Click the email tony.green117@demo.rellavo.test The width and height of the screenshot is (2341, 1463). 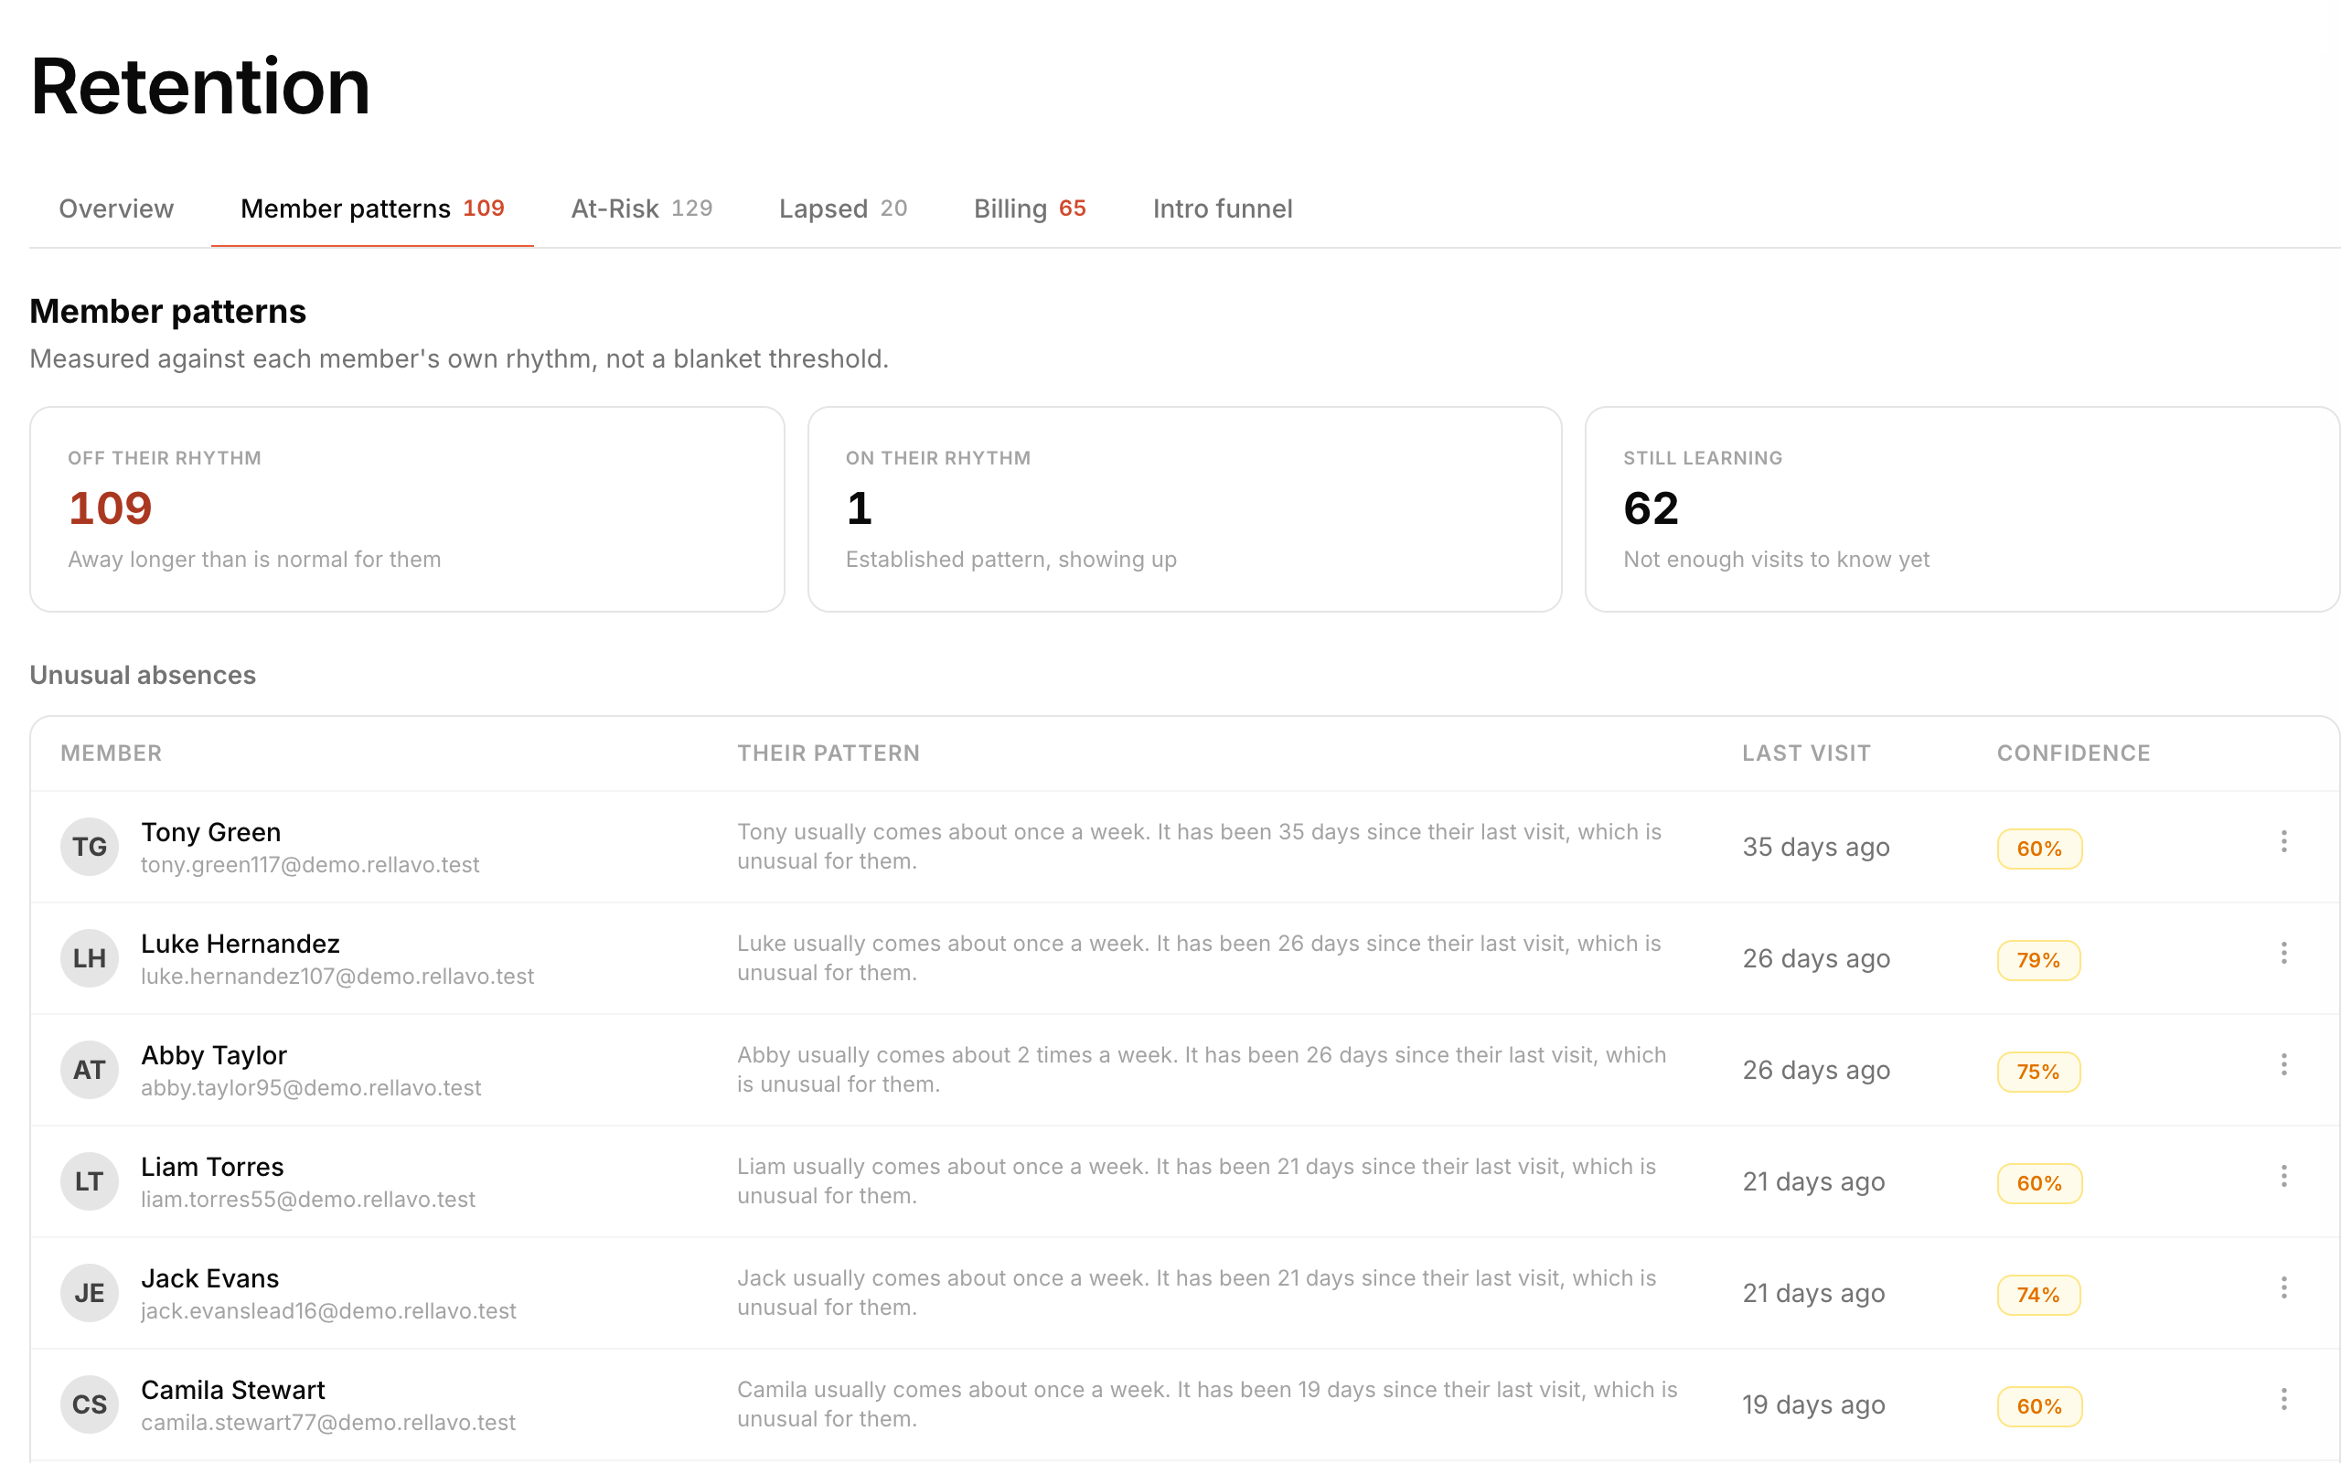coord(310,865)
